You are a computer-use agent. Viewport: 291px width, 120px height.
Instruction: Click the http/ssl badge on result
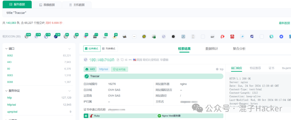point(103,69)
